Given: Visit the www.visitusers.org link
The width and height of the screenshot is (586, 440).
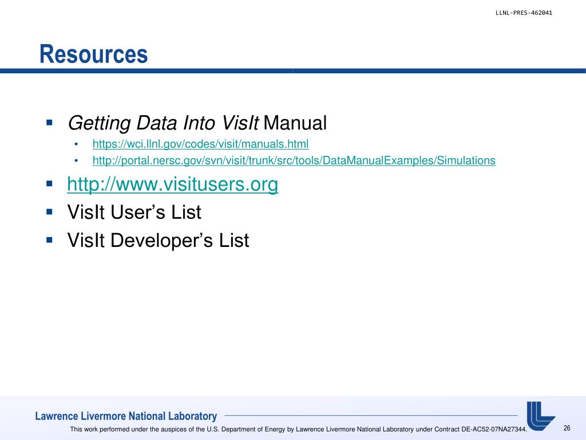Looking at the screenshot, I should (173, 184).
